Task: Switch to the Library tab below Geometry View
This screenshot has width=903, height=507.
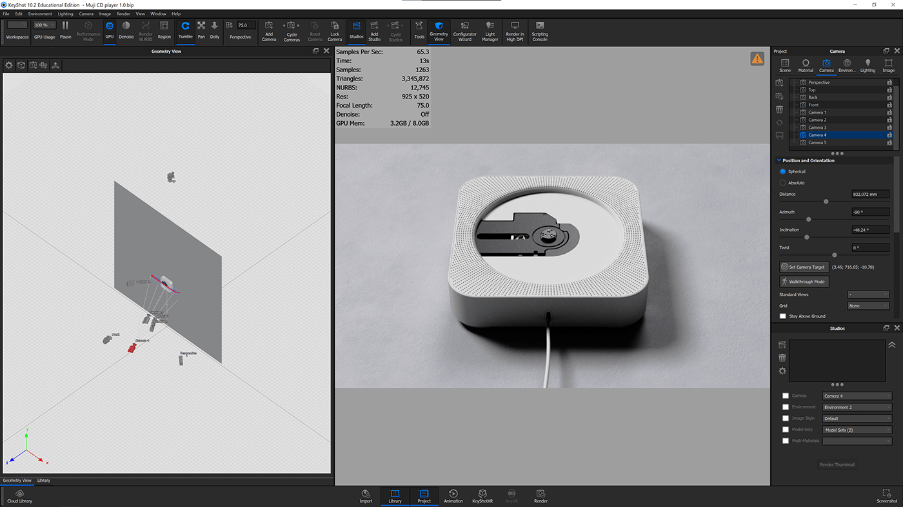Action: pyautogui.click(x=43, y=480)
